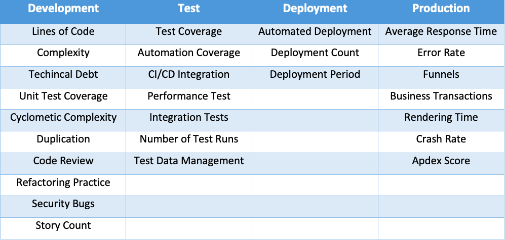The height and width of the screenshot is (240, 505).
Task: Select the Deployment column header
Action: coord(315,9)
